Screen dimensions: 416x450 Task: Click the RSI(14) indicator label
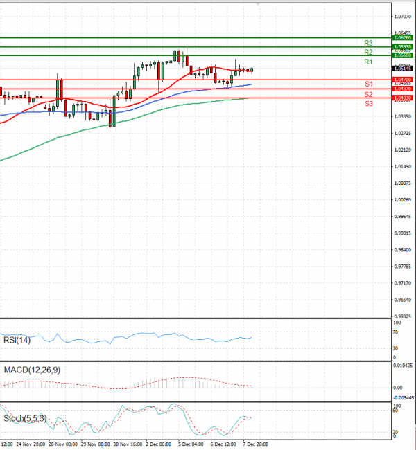[17, 340]
